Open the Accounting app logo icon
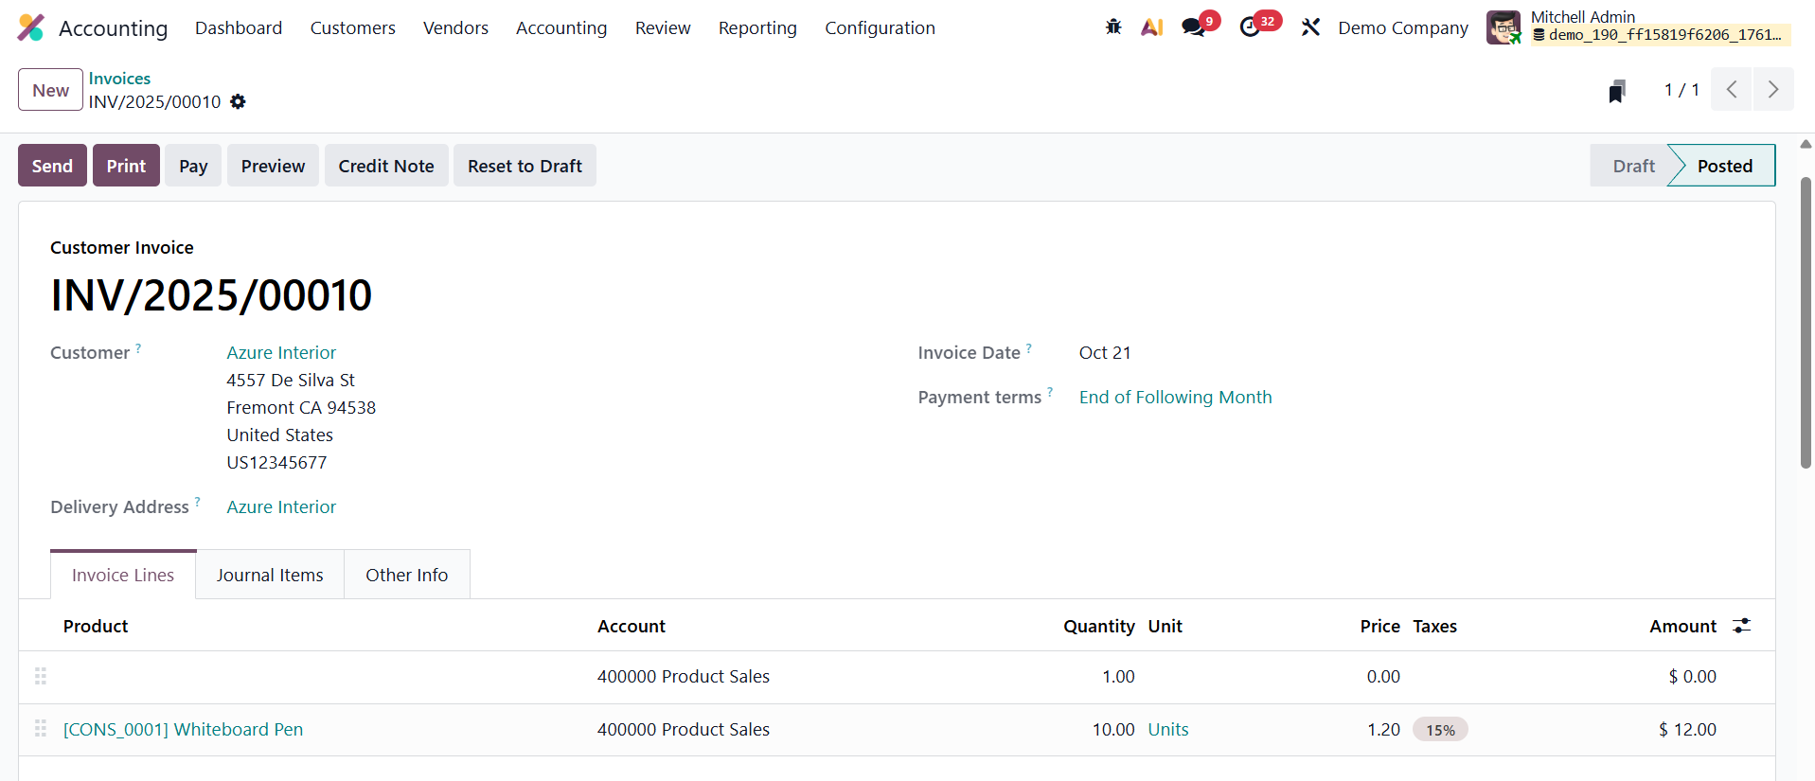 31,27
